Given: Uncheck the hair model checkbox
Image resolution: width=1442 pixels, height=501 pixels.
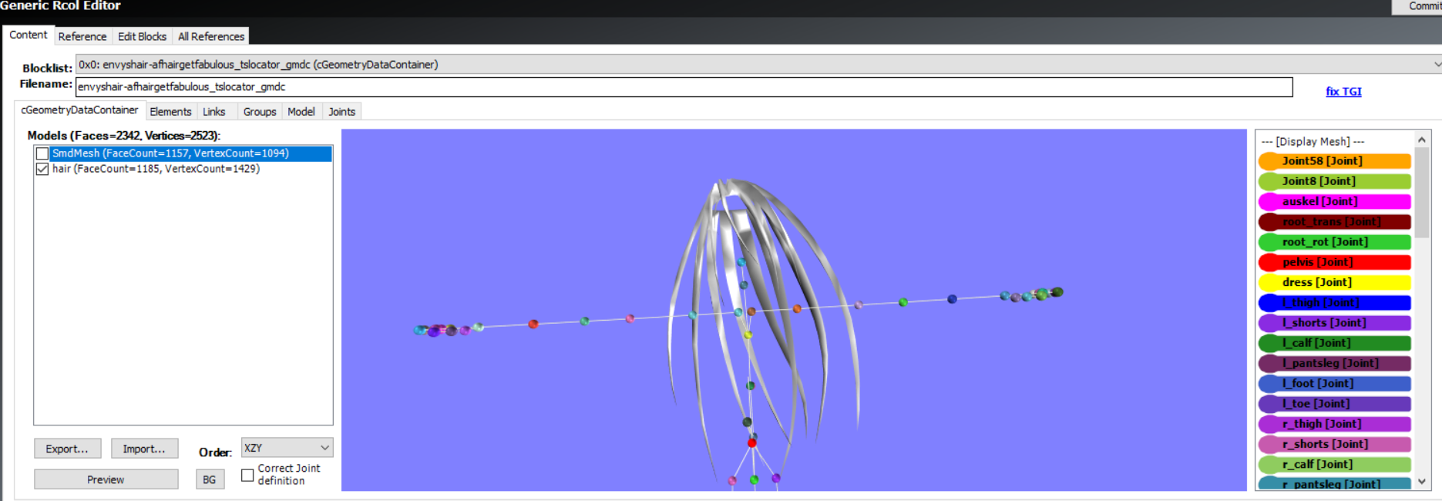Looking at the screenshot, I should coord(42,169).
